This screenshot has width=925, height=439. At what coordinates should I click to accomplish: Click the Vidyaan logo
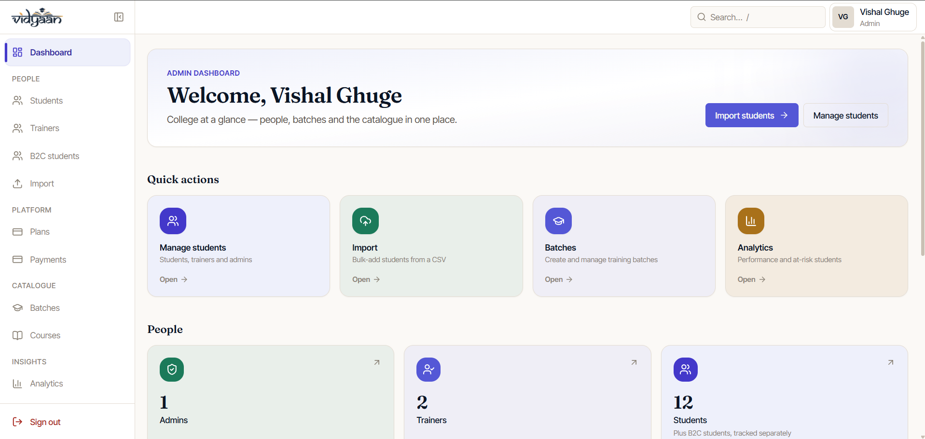click(x=37, y=17)
